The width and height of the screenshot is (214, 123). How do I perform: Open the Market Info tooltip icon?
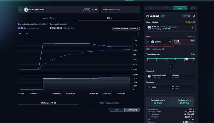[x=53, y=18]
